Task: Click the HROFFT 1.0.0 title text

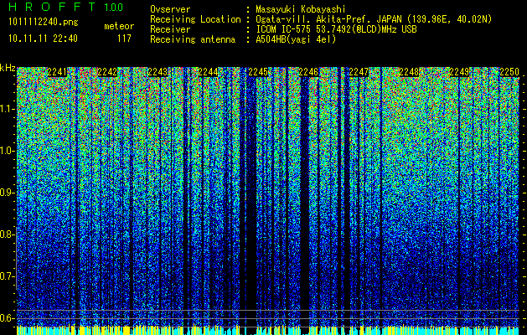Action: (66, 7)
